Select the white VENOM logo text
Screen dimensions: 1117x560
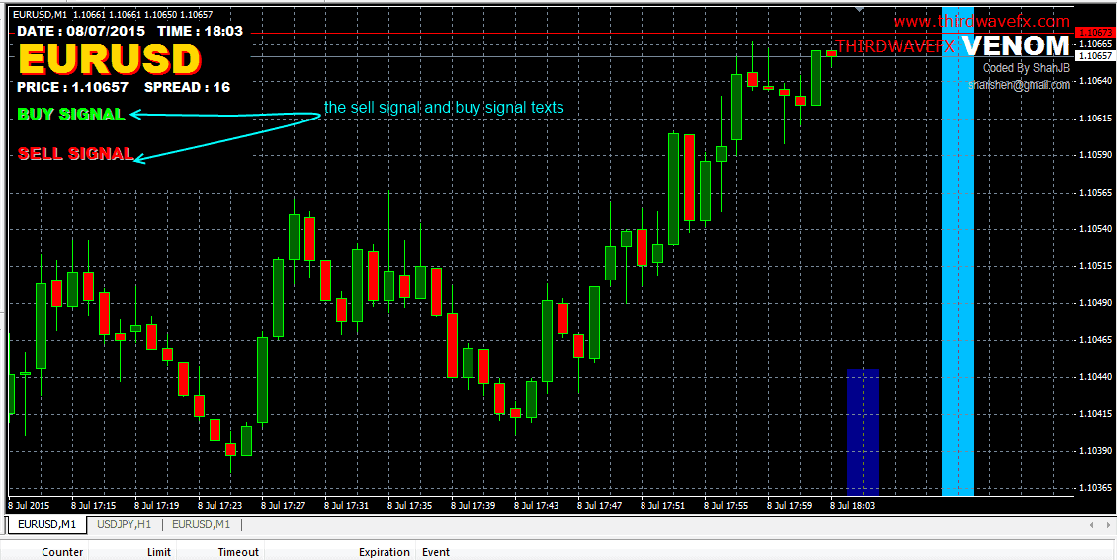[1014, 45]
